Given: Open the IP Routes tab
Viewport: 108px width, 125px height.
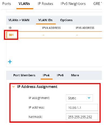Looking at the screenshot, I should (45, 4).
